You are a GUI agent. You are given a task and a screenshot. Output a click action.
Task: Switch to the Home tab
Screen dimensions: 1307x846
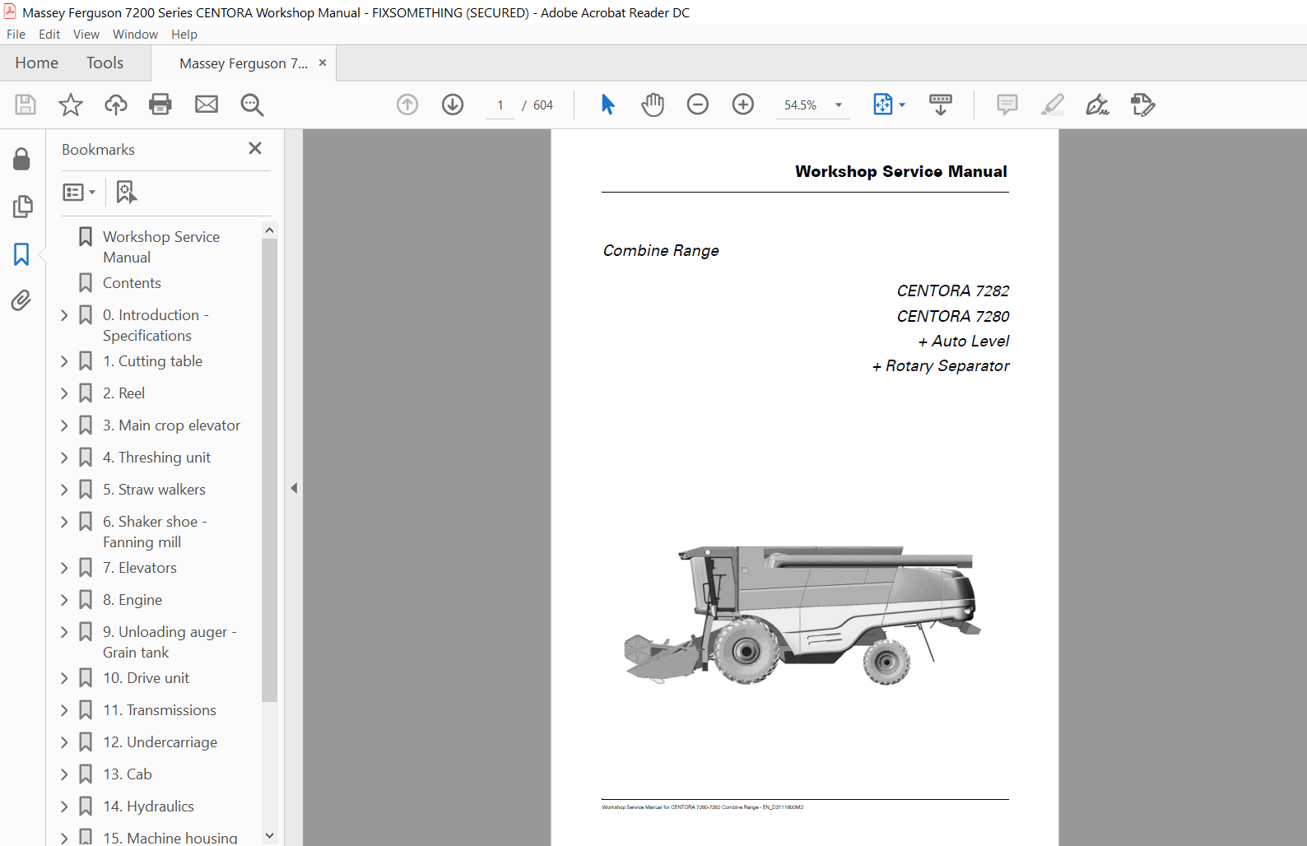click(37, 63)
